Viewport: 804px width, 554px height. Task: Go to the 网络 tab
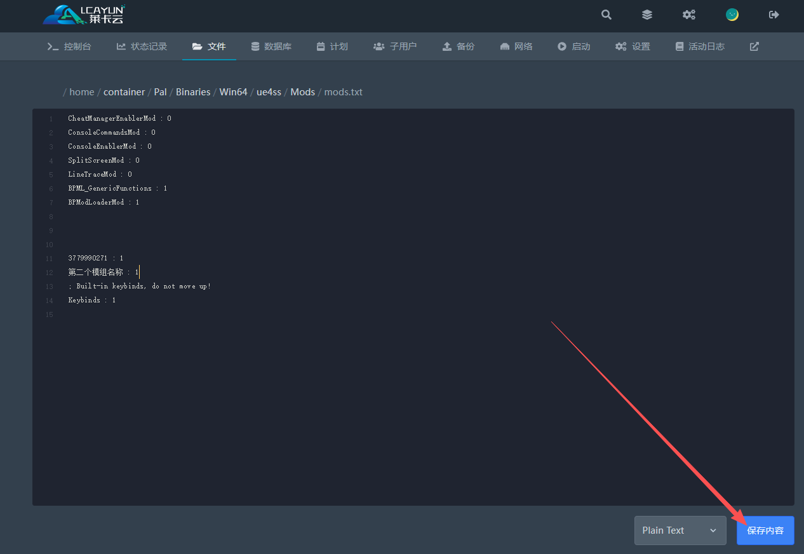point(516,46)
